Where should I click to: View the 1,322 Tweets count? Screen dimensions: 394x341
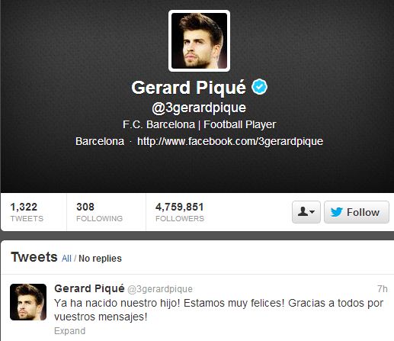tap(27, 212)
